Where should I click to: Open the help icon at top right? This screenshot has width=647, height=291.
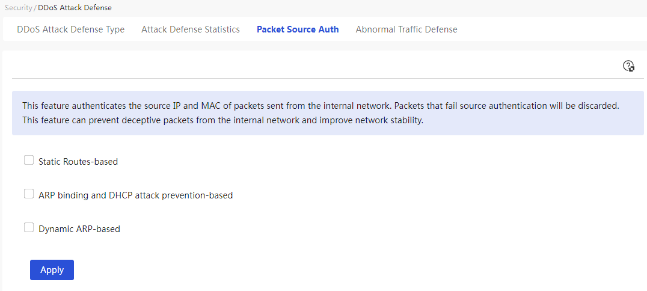pyautogui.click(x=628, y=66)
